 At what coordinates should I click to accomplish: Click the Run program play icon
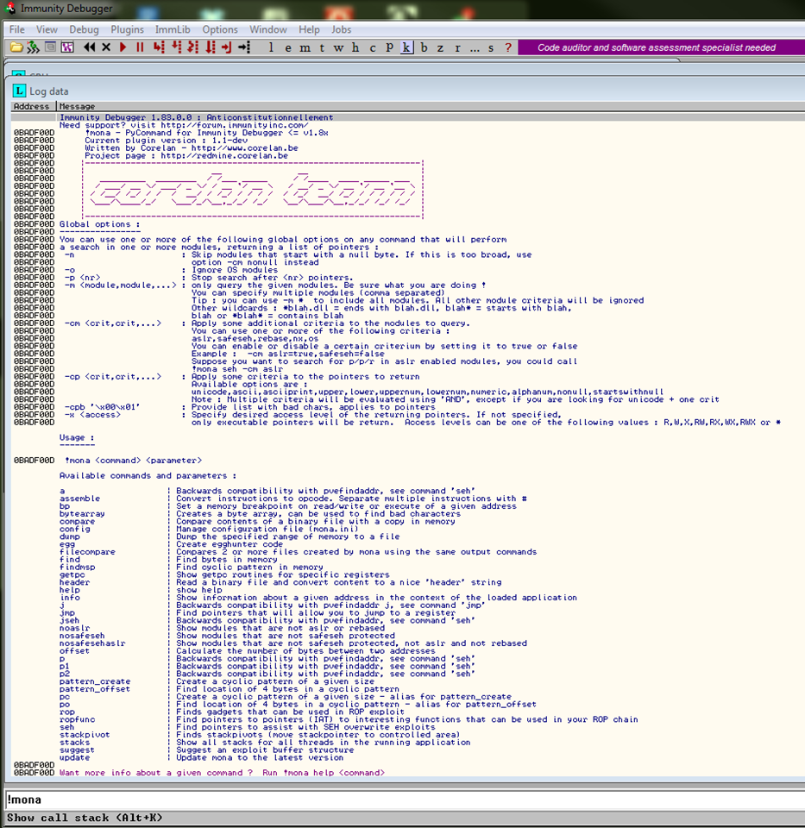(x=123, y=47)
